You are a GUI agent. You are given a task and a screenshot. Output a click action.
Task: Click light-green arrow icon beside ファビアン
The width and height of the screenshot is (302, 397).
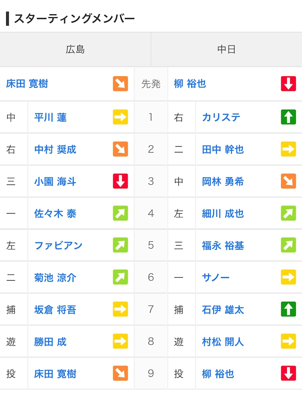coord(120,245)
